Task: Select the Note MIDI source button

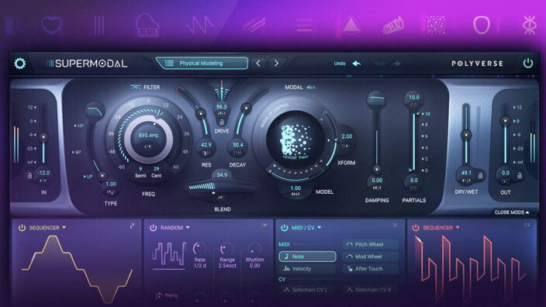Action: click(x=307, y=257)
